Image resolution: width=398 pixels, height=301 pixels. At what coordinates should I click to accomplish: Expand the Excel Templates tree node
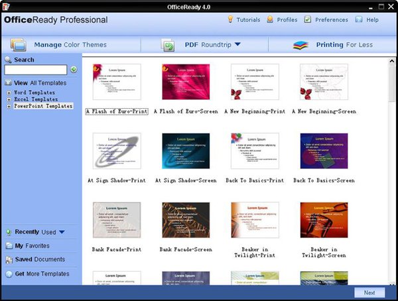(x=9, y=99)
